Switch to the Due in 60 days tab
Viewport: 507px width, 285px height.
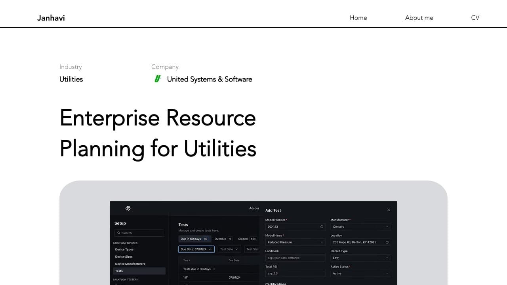[194, 239]
